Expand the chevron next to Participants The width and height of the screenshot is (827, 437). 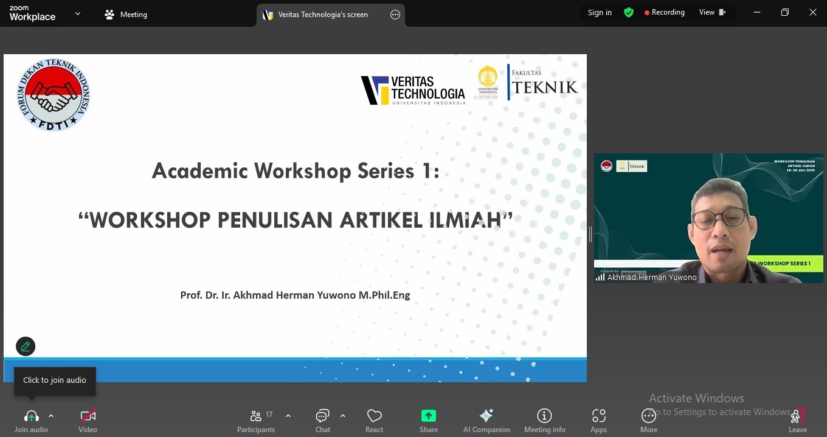pyautogui.click(x=288, y=416)
